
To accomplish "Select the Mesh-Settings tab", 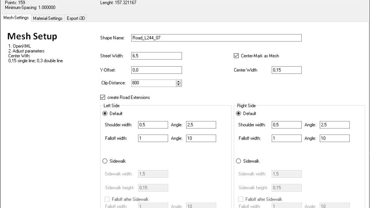I will click(x=16, y=18).
